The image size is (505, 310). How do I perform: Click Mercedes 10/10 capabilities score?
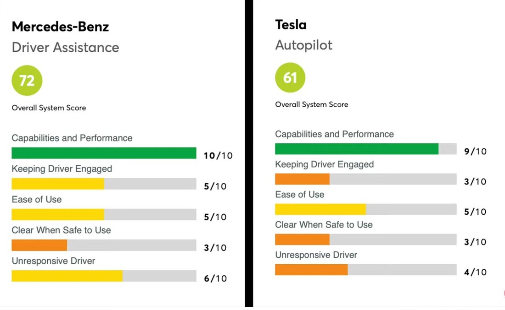218,156
